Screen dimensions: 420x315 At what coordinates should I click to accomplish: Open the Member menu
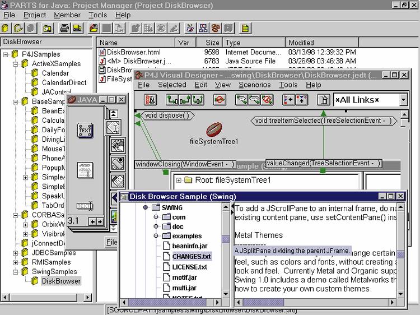point(67,15)
